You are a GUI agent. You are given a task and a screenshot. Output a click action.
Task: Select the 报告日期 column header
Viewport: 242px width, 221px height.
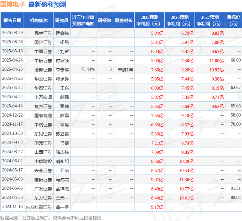click(12, 20)
